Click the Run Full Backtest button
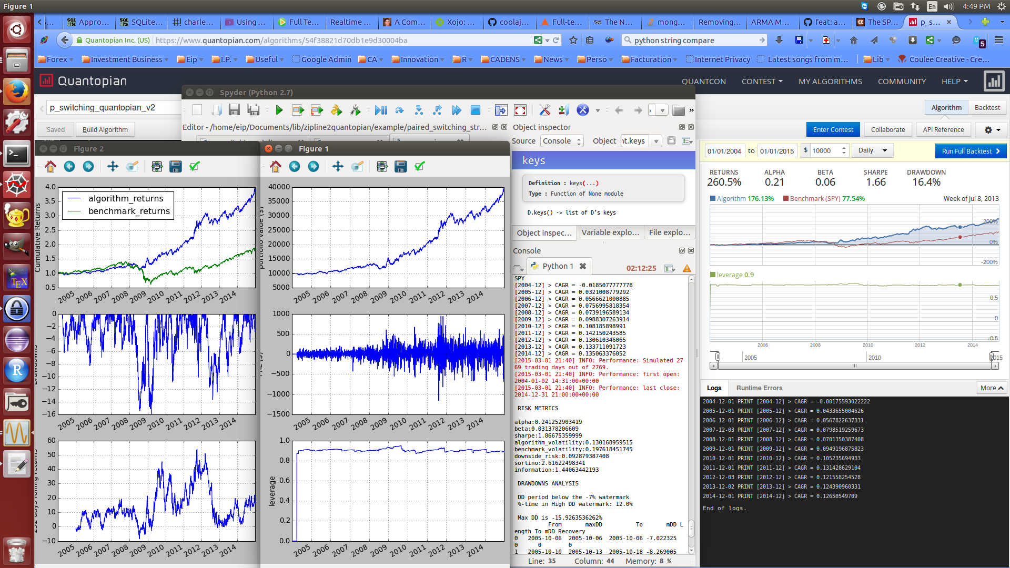This screenshot has height=568, width=1010. coord(971,151)
